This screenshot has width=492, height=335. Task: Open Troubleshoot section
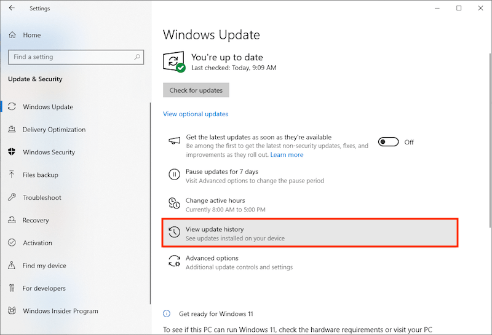click(x=42, y=197)
